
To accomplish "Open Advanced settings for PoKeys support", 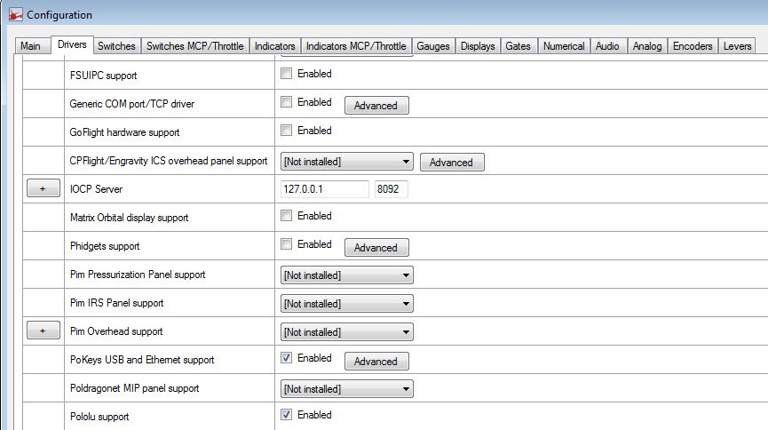I will (x=376, y=361).
